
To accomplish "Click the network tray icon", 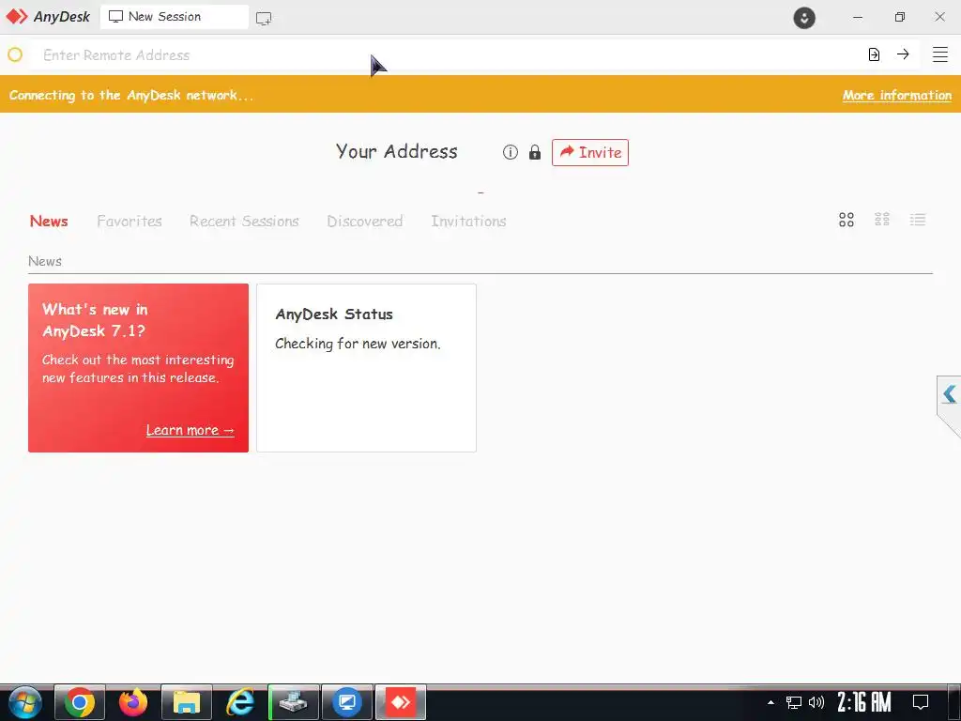I will [794, 702].
